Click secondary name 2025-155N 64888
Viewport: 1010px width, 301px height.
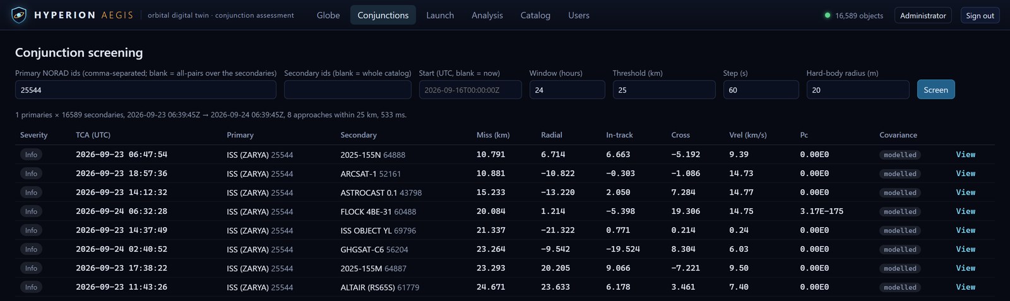pyautogui.click(x=372, y=155)
